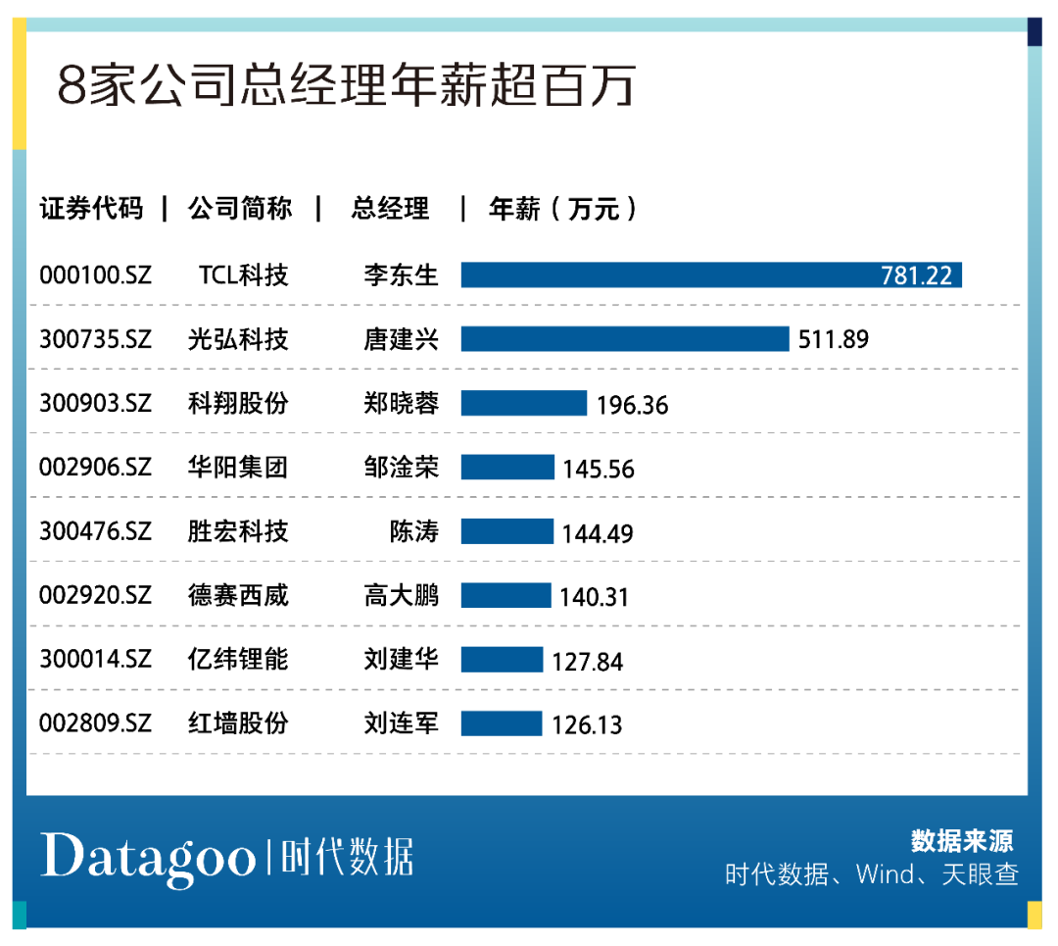
Task: Select stock code 002906.SZ
Action: click(x=95, y=468)
